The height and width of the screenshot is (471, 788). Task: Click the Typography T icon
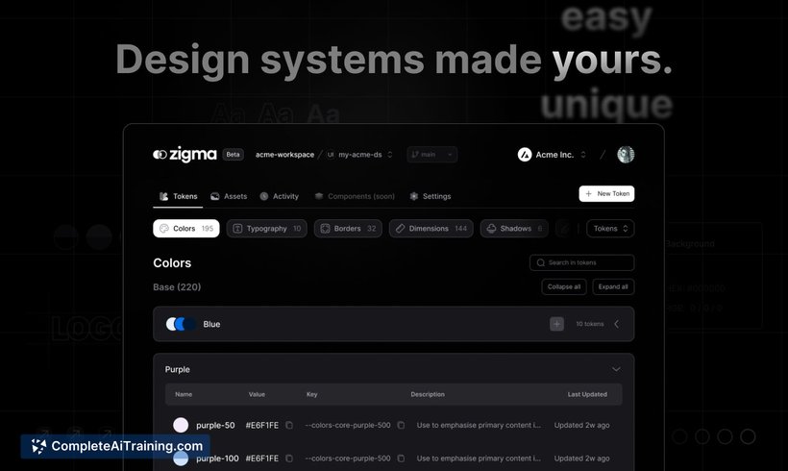point(237,228)
